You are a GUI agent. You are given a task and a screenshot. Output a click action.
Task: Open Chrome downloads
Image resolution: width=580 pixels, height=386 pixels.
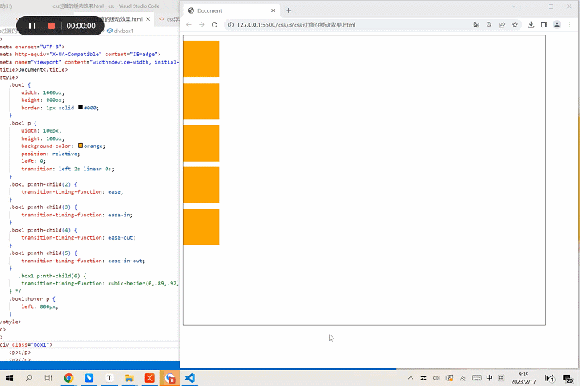tap(531, 25)
